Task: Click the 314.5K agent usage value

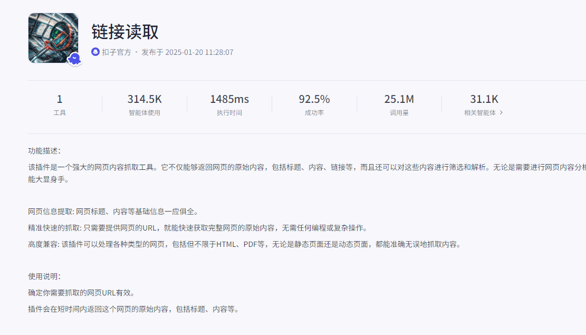Action: (144, 99)
